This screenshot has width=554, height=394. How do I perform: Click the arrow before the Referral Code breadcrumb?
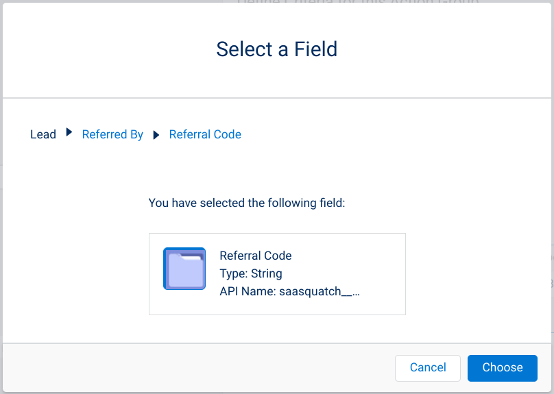[156, 135]
